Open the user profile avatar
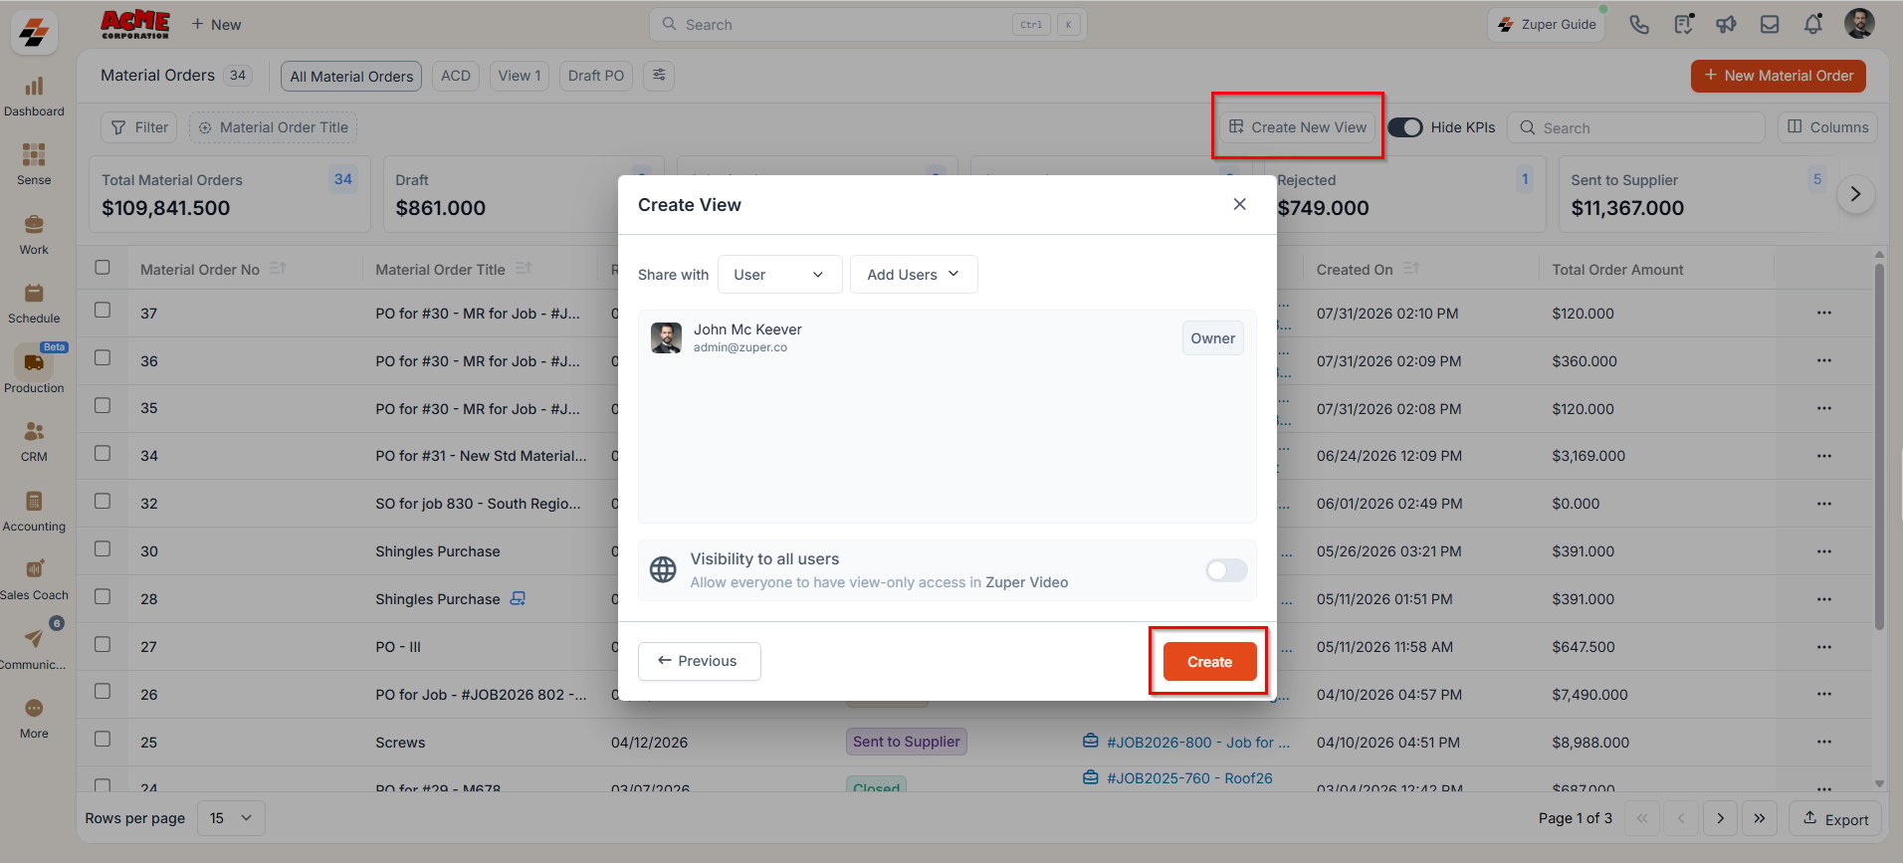 pos(1859,24)
